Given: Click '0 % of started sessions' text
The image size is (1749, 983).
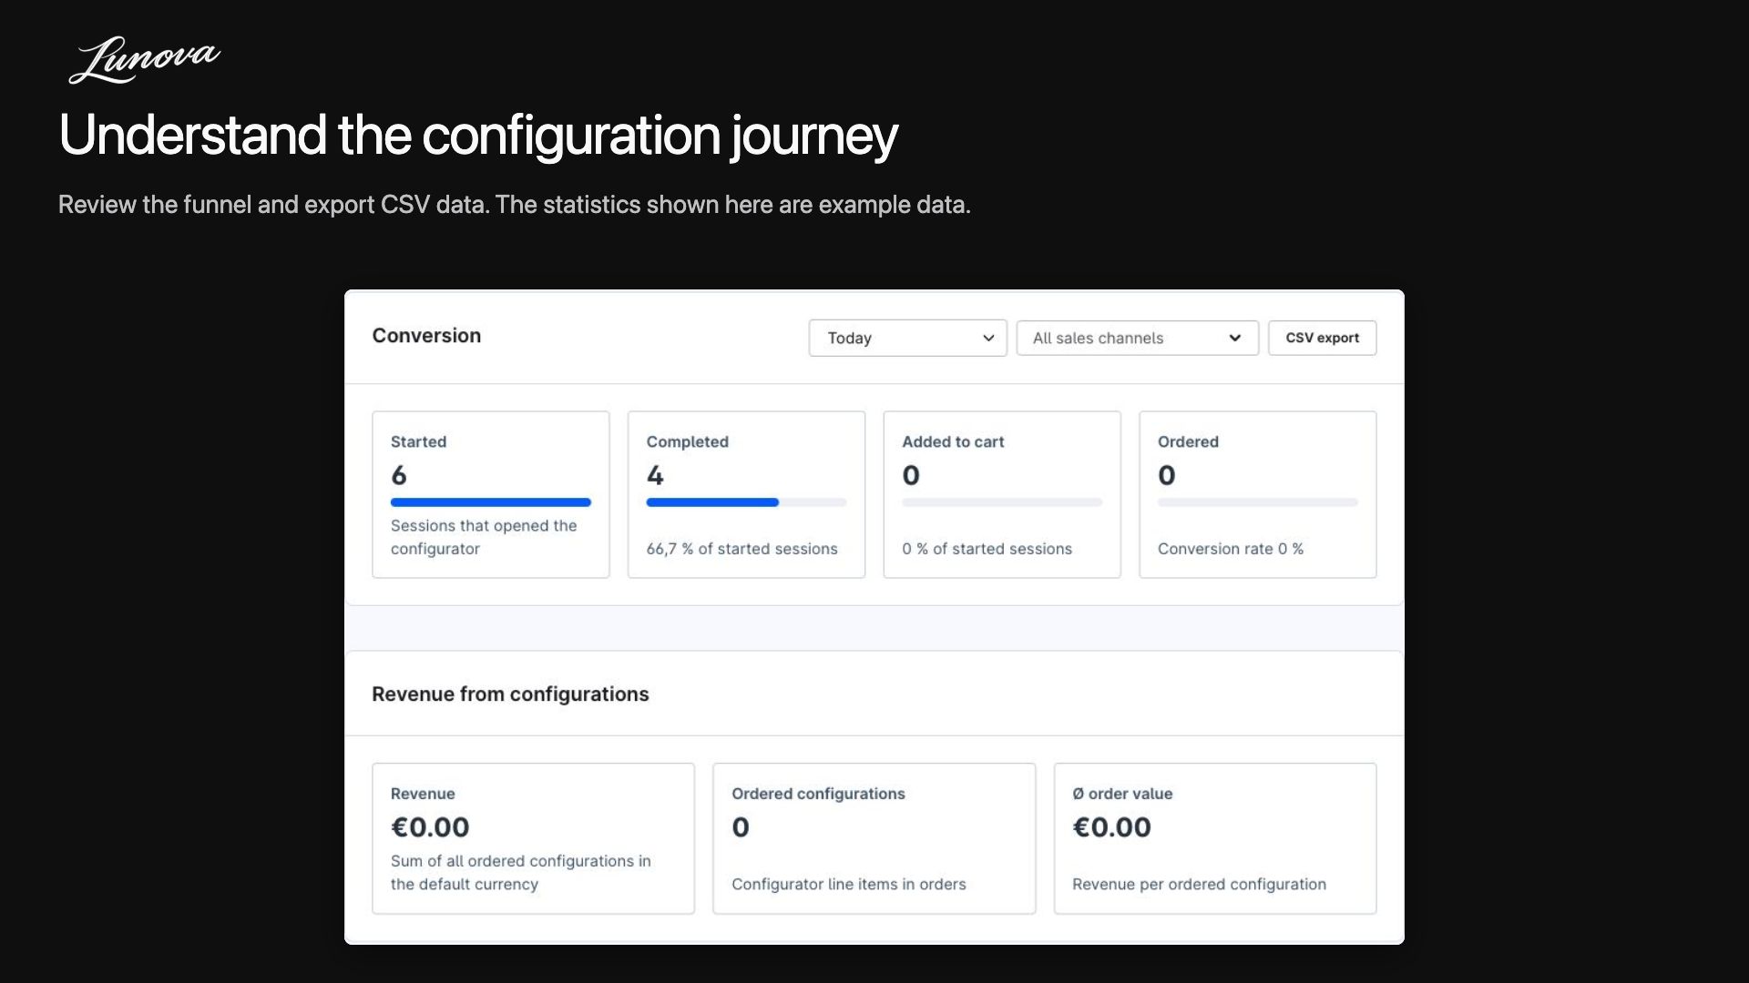Looking at the screenshot, I should 987,549.
